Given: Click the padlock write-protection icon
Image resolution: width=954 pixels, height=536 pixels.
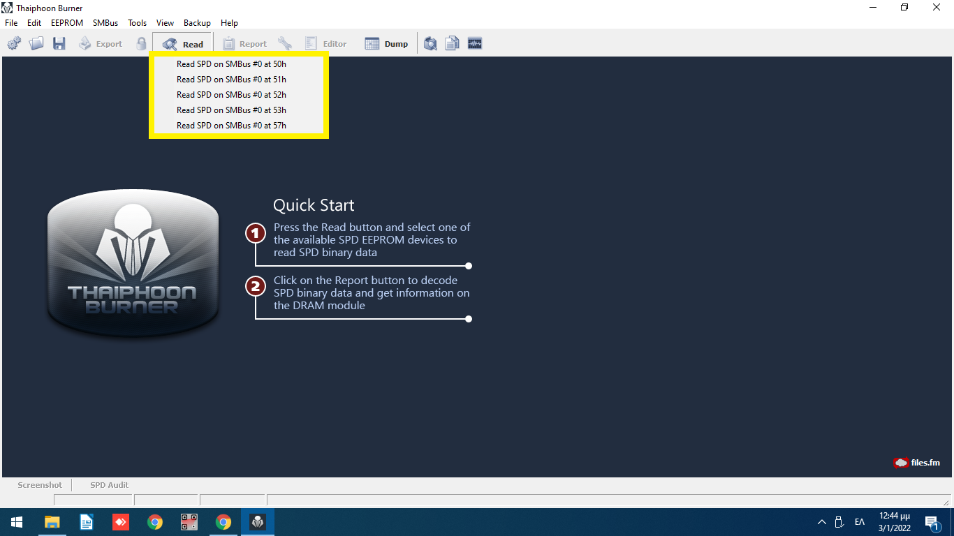Looking at the screenshot, I should pyautogui.click(x=141, y=44).
